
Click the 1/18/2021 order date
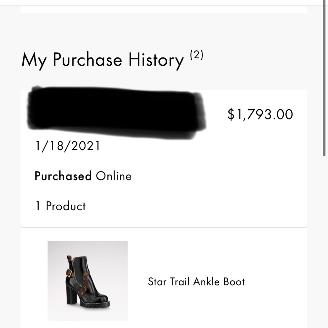point(67,146)
